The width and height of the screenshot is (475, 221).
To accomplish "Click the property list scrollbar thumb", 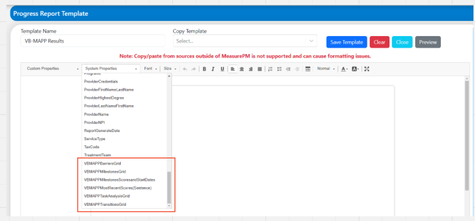I will pyautogui.click(x=170, y=187).
